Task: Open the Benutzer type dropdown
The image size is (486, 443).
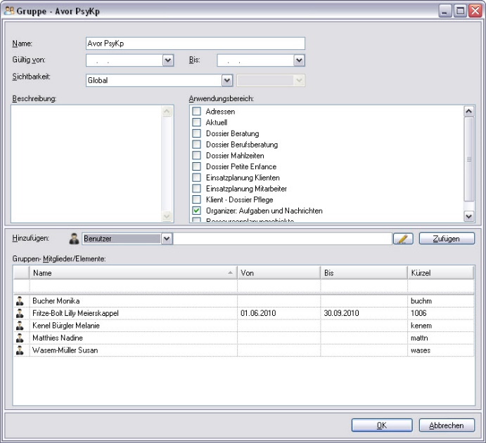Action: coord(167,239)
